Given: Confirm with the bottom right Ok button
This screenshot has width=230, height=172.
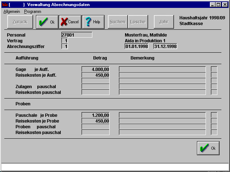Looking at the screenshot, I should click(x=208, y=148).
